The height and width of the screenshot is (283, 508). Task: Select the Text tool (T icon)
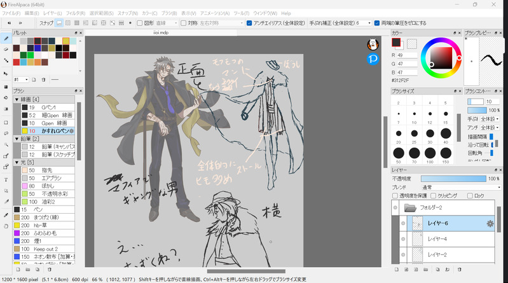click(6, 179)
